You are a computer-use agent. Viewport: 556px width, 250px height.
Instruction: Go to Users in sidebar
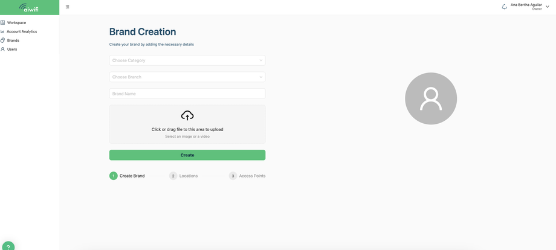12,50
